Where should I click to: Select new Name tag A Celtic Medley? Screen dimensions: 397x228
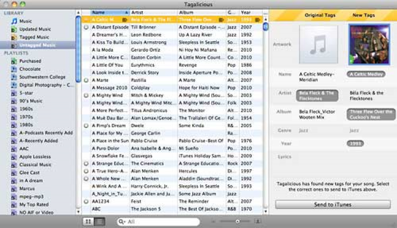point(366,74)
